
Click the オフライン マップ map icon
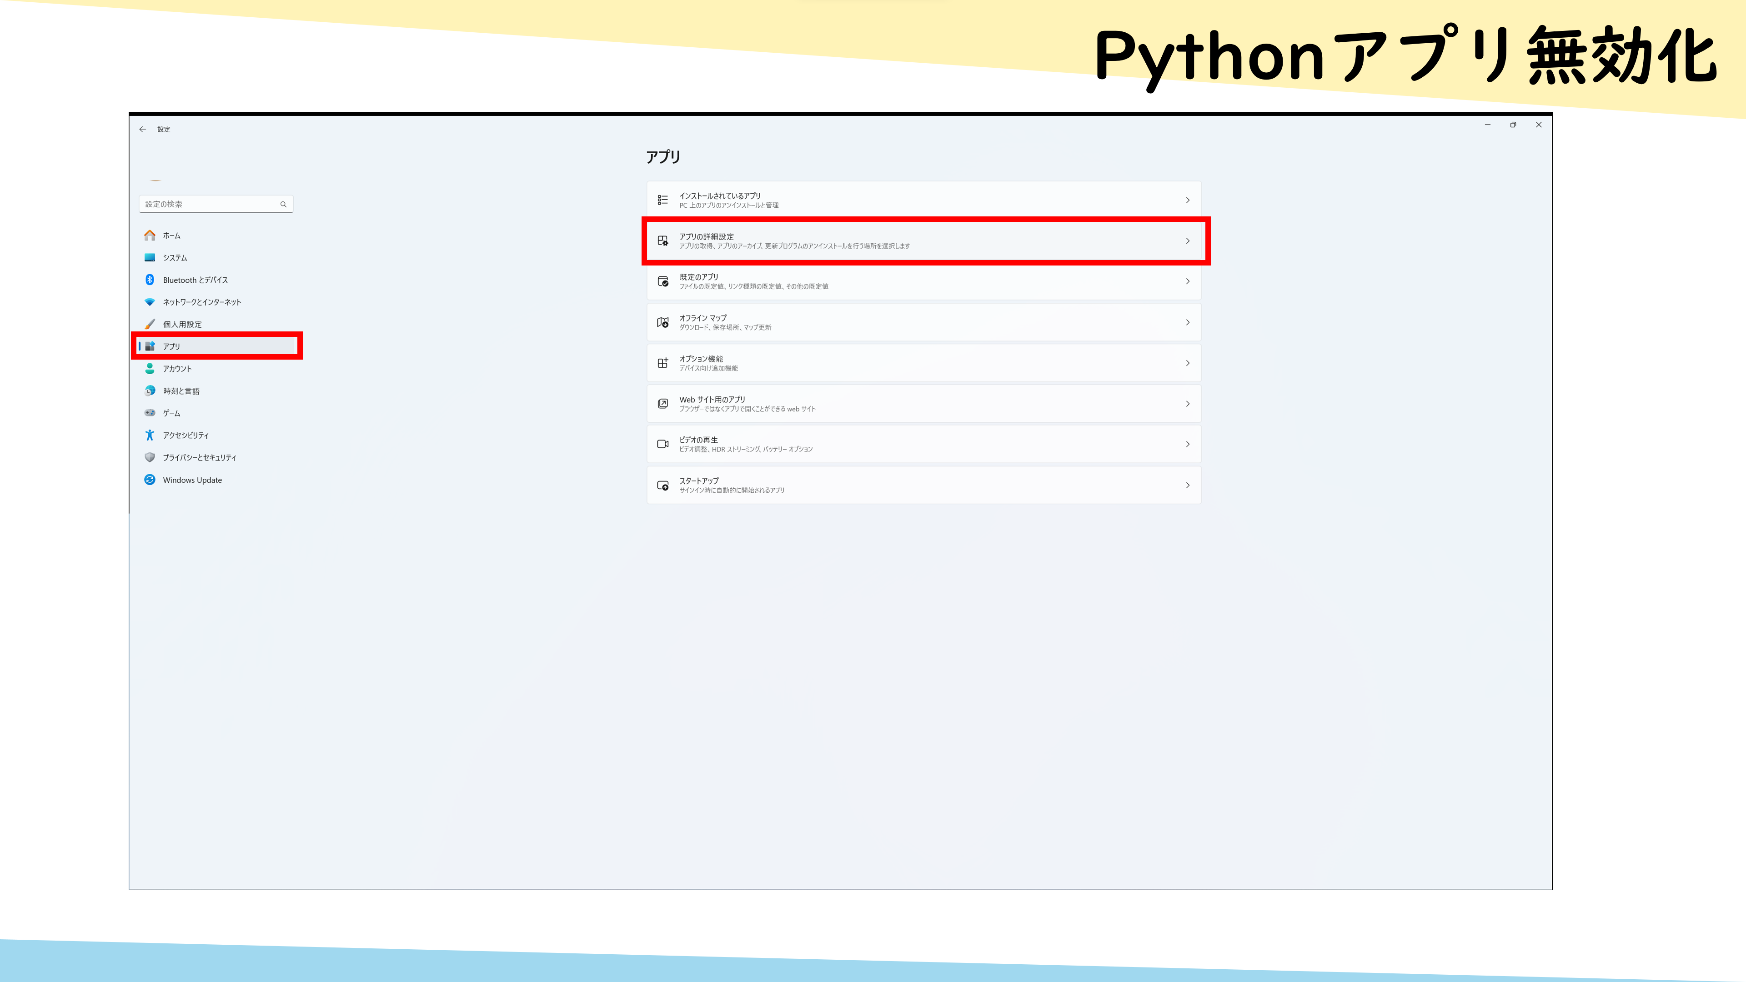click(x=663, y=323)
